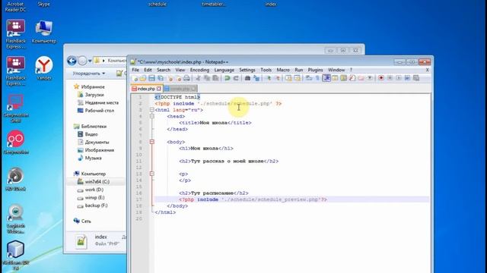
Task: Click the Zoom In toolbar icon
Action: tap(269, 78)
